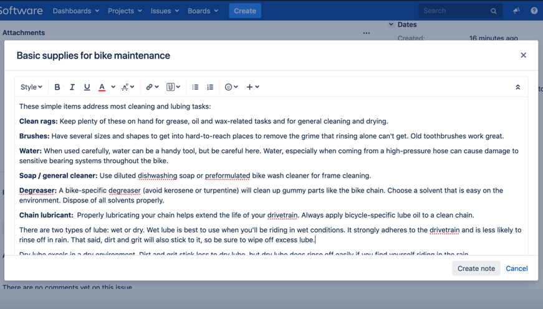Image resolution: width=543 pixels, height=309 pixels.
Task: Click the underlined word 'preformulated'
Action: (x=228, y=176)
